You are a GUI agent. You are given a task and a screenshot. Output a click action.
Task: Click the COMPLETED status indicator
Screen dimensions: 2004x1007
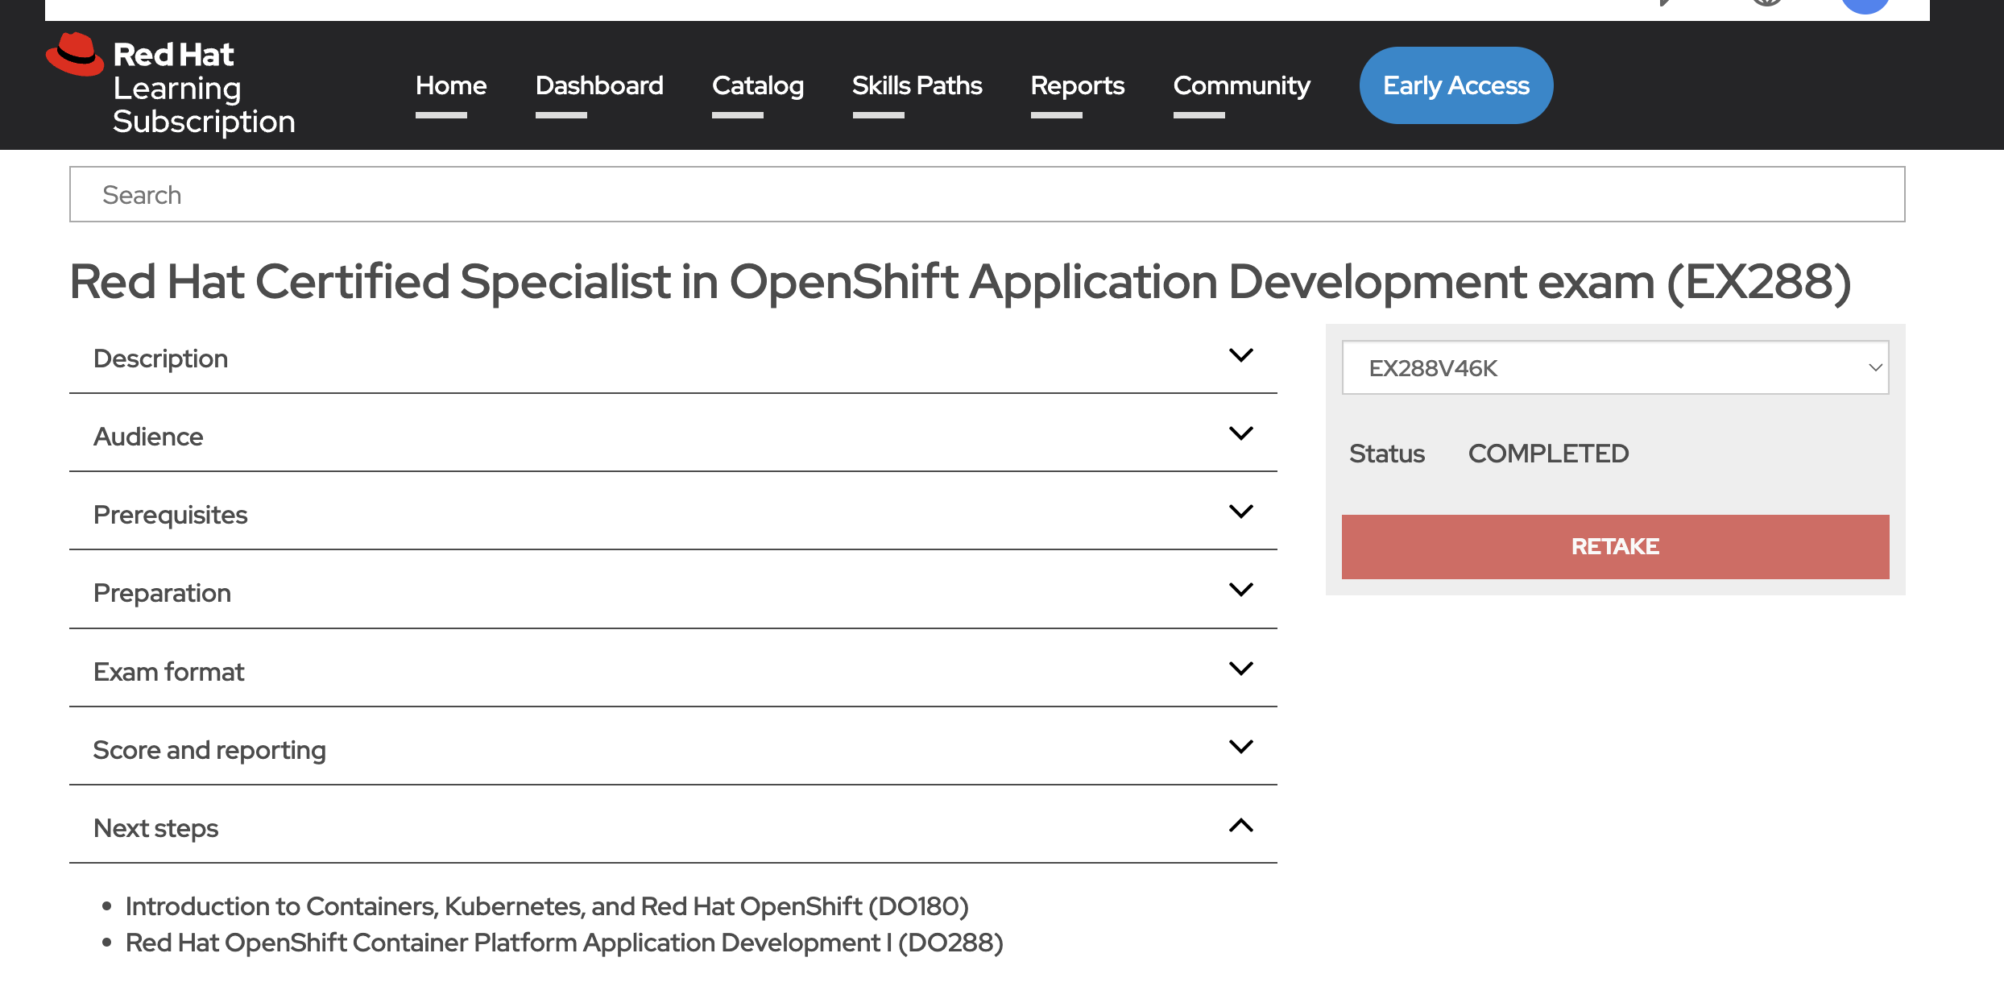[1547, 453]
